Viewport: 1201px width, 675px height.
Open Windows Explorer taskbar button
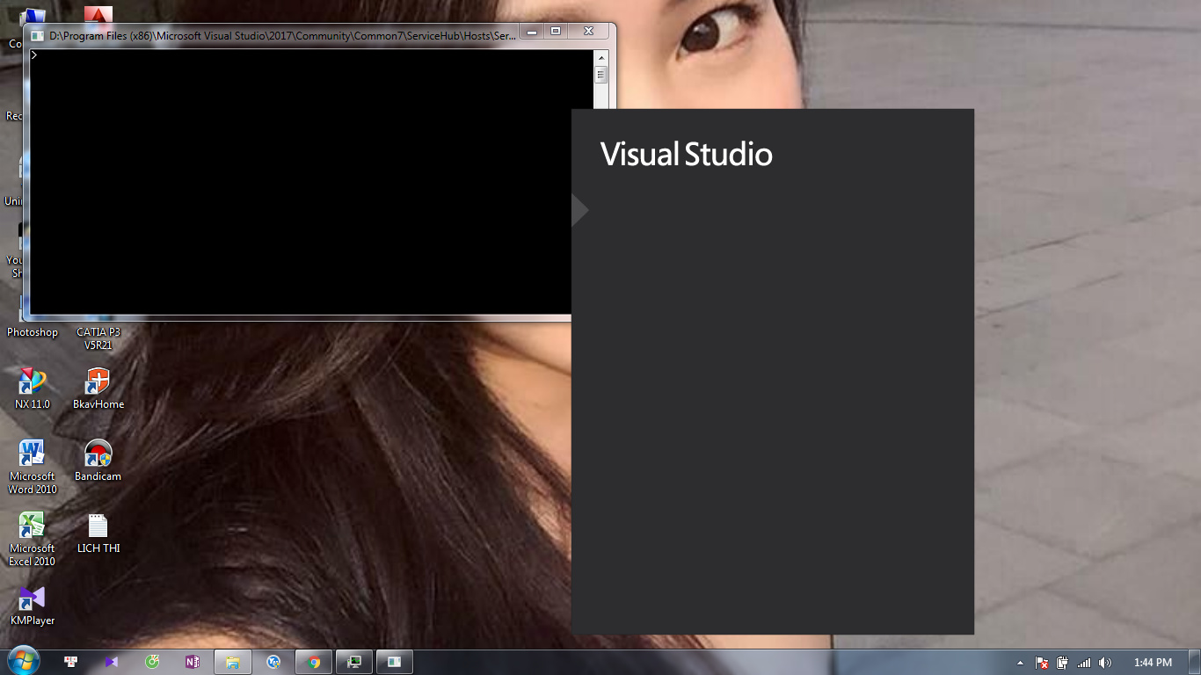(x=233, y=662)
